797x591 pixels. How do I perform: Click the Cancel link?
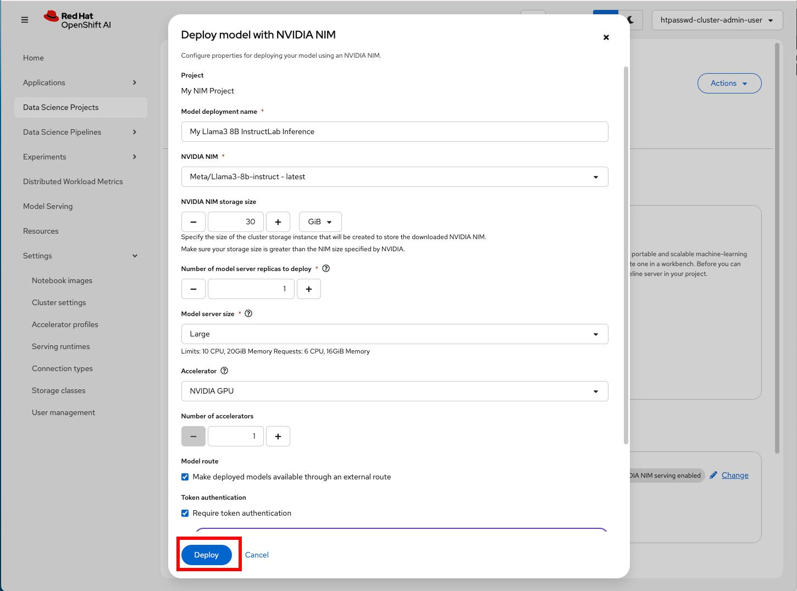click(257, 555)
